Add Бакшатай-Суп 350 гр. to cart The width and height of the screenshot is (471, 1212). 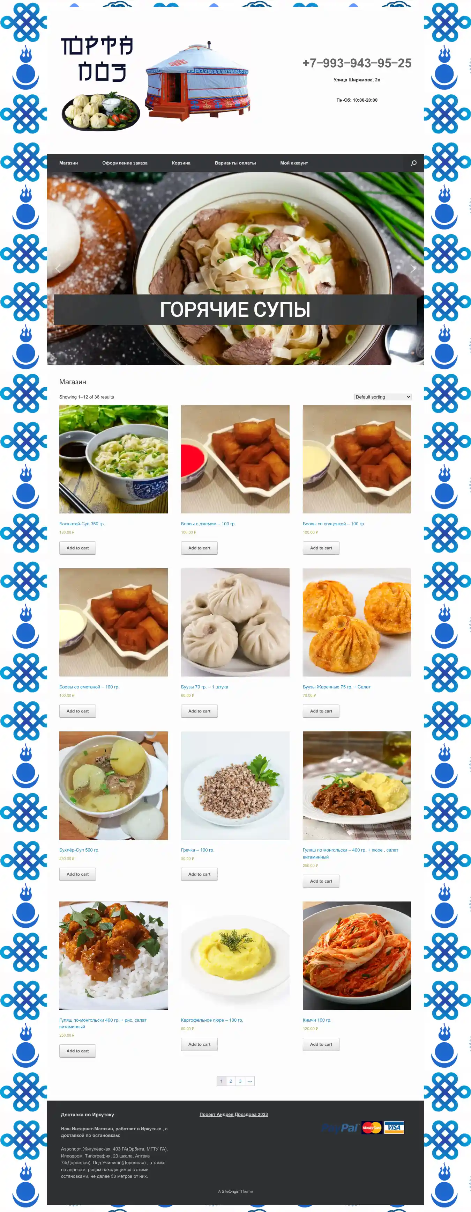click(77, 548)
